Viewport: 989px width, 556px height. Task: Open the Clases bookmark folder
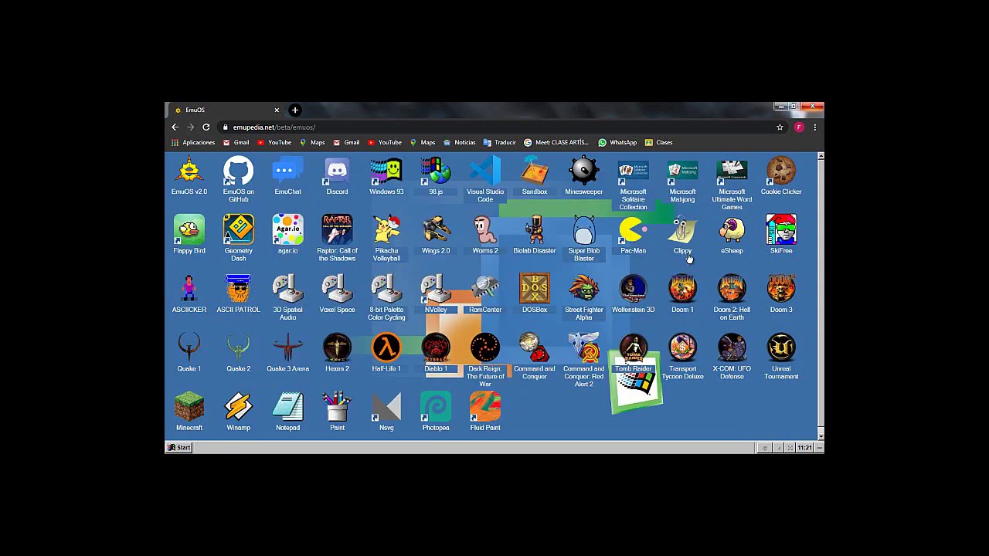[659, 143]
